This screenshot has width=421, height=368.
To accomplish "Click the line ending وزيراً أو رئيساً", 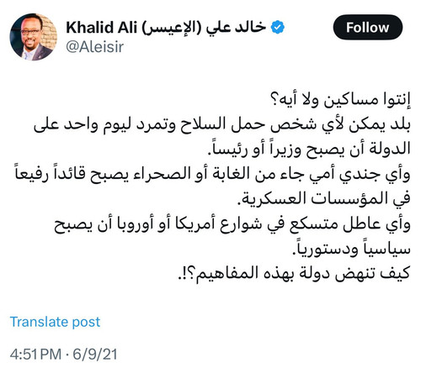I will [x=308, y=149].
